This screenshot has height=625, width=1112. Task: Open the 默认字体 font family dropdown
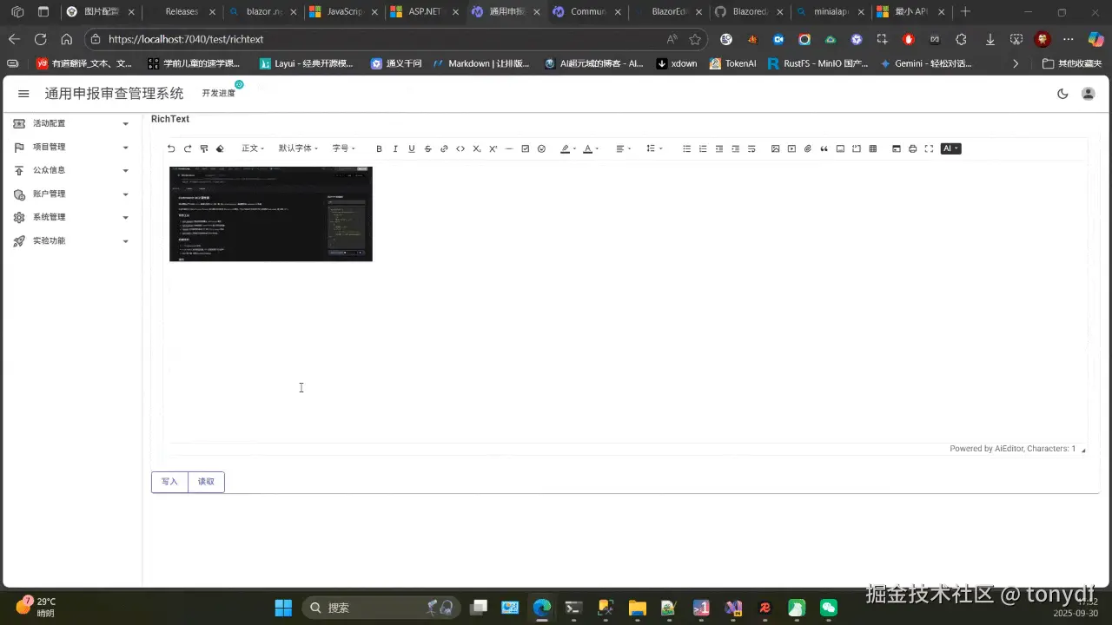pyautogui.click(x=298, y=148)
